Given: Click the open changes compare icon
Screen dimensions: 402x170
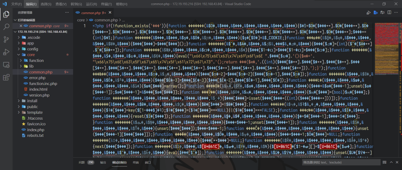Looking at the screenshot, I should (x=383, y=13).
